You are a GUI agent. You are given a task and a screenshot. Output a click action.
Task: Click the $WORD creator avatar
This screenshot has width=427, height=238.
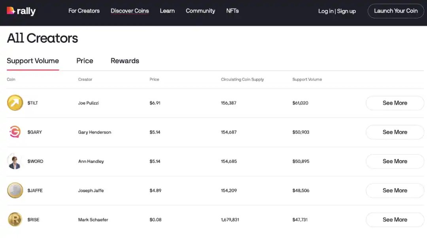pyautogui.click(x=15, y=162)
